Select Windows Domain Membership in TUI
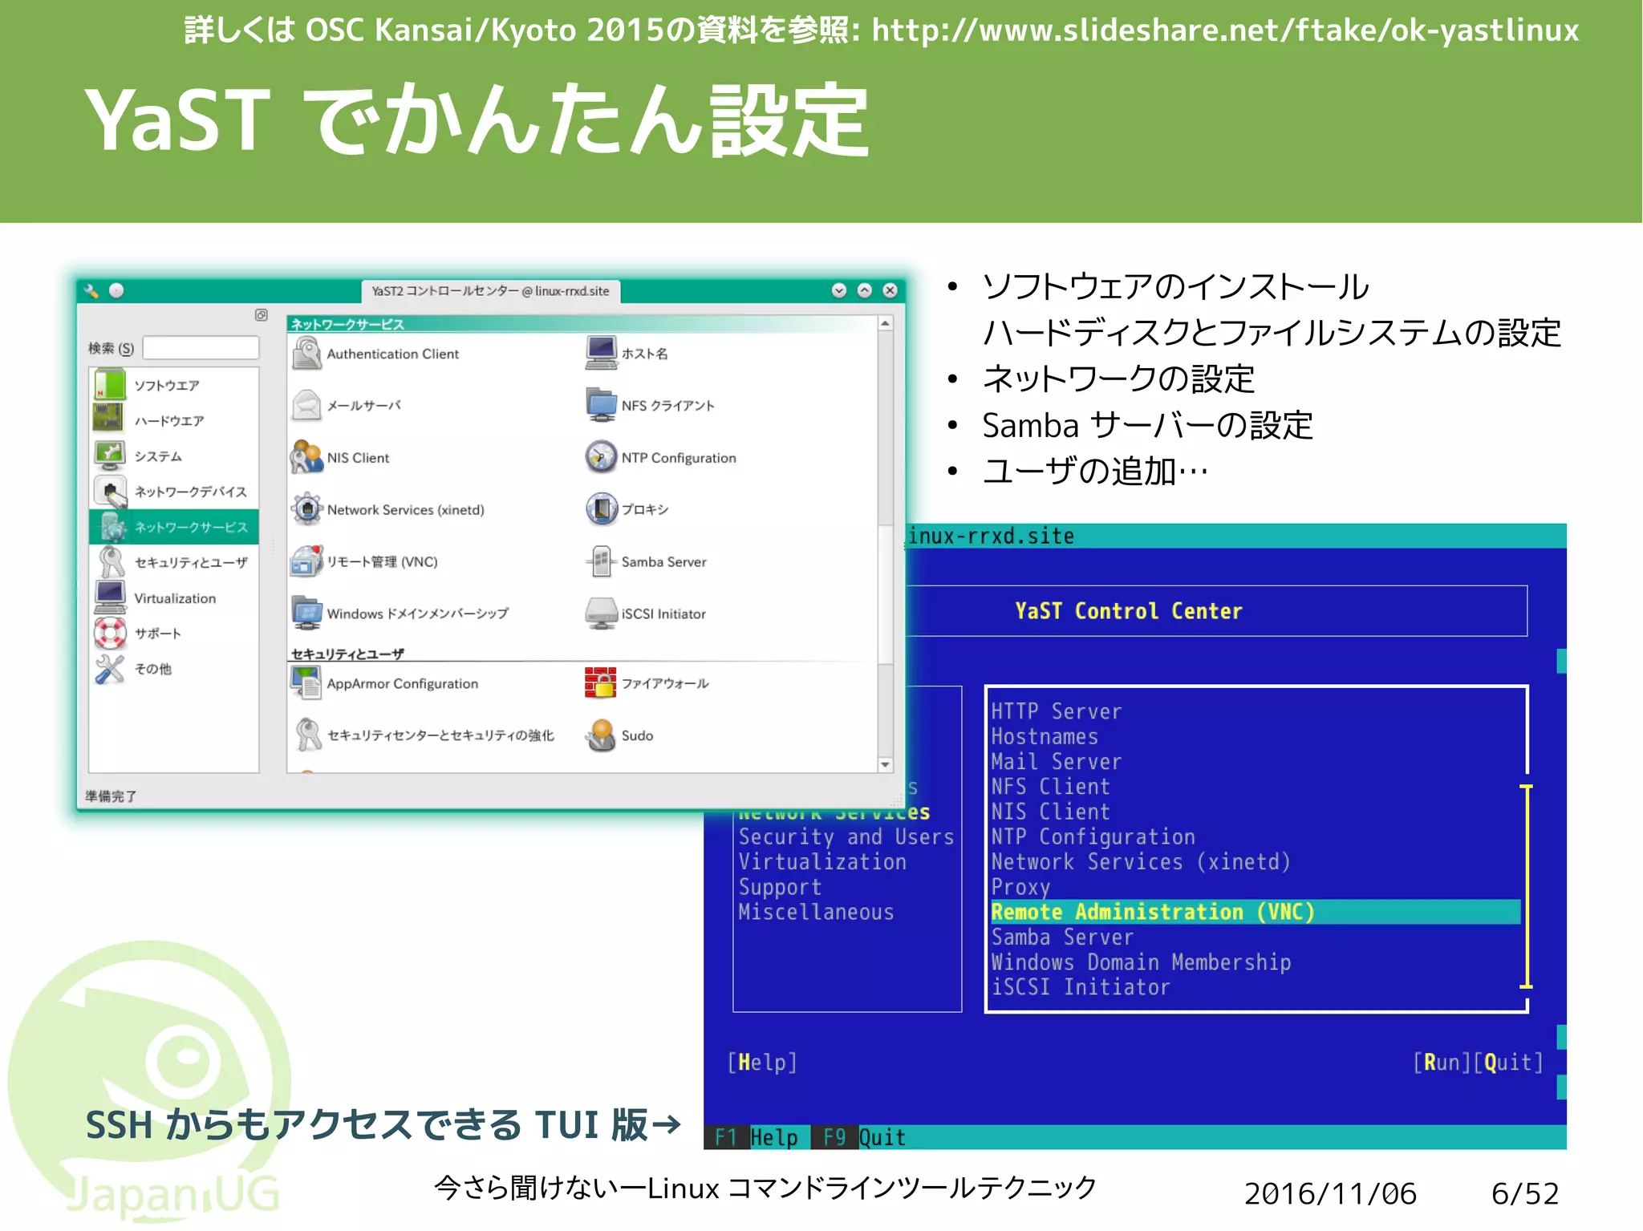 point(1141,962)
